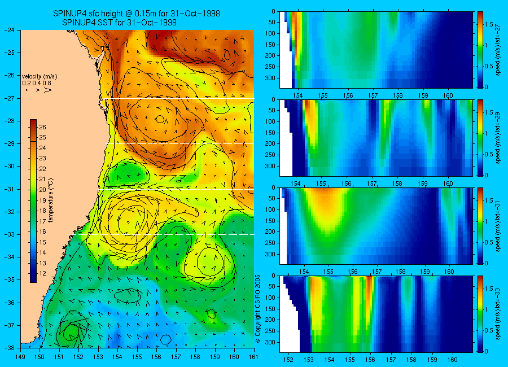
Task: Click the title "SPINUP4 sfc height @ 0.15m for 31-Oct-1998"
Action: click(x=137, y=14)
